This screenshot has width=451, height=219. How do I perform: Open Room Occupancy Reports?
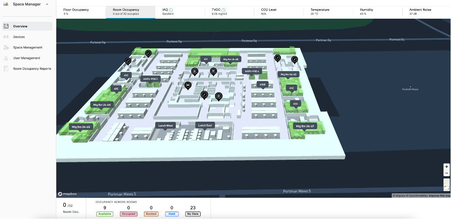(x=32, y=68)
